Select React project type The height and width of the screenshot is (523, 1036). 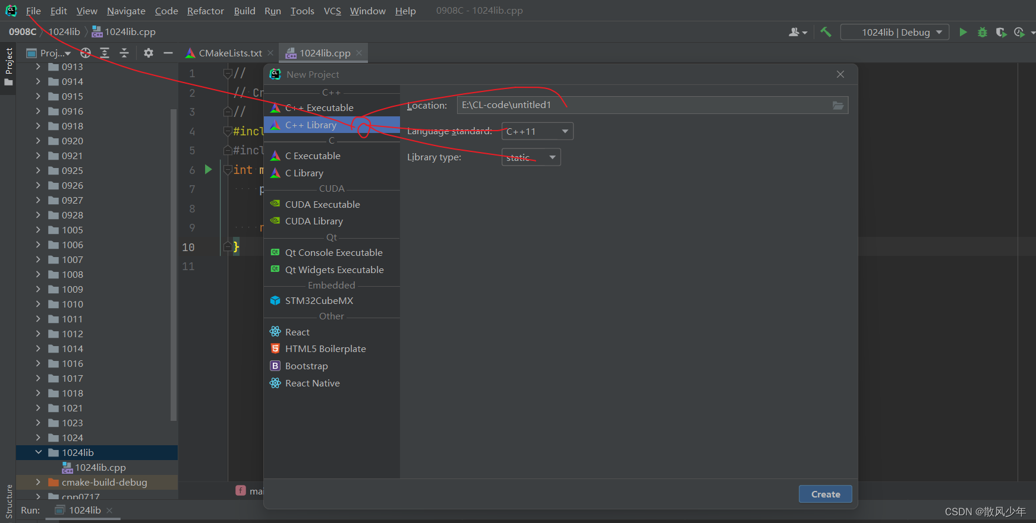pyautogui.click(x=332, y=332)
